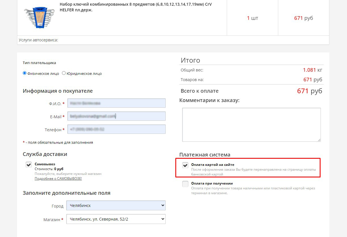Click the Всего к оплате label
Viewport: 347px width, 237px height.
coord(200,91)
